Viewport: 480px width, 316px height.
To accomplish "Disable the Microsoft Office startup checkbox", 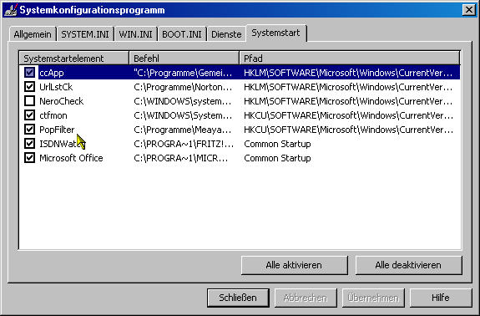I will [29, 158].
